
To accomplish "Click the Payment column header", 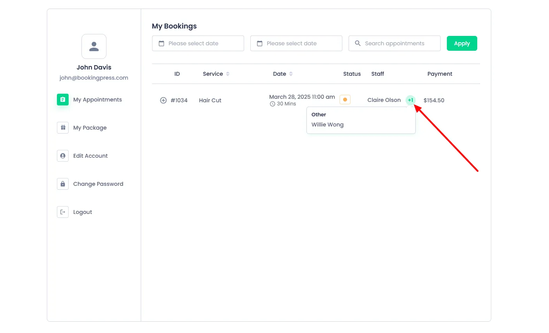I will tap(440, 74).
